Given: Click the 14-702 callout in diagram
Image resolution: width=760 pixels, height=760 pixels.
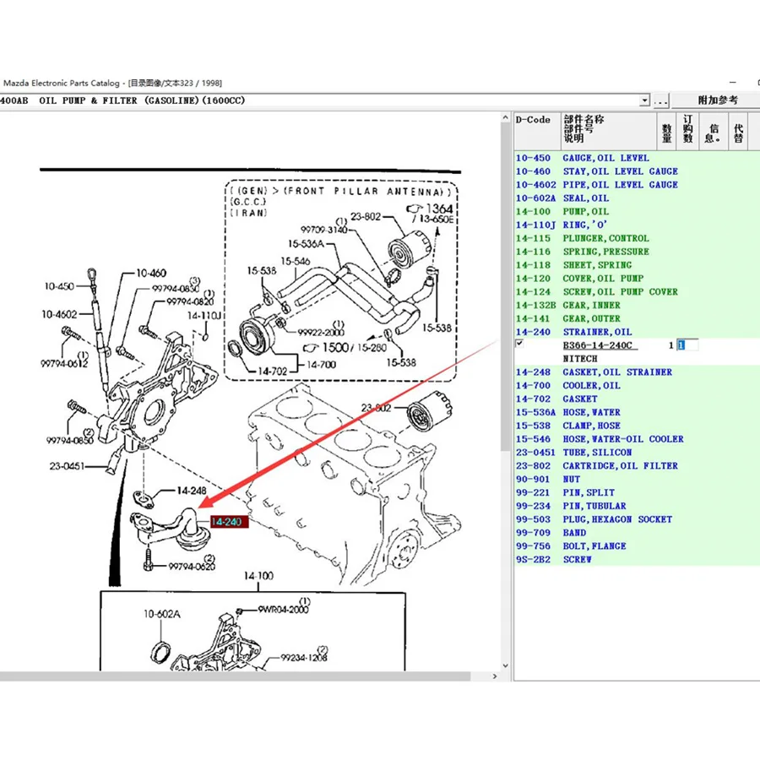Looking at the screenshot, I should click(x=273, y=372).
